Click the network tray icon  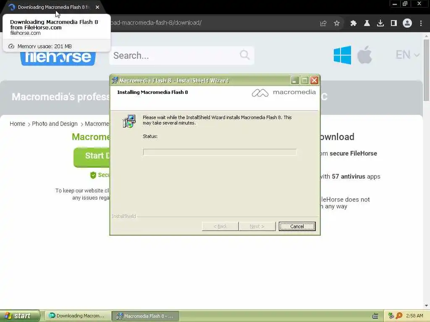(391, 316)
